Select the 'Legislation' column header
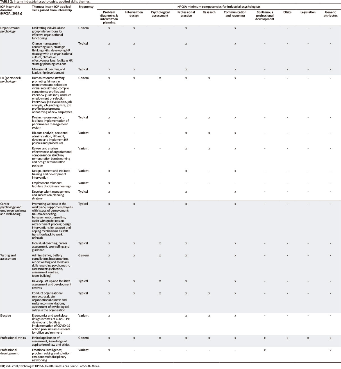The image size is (341, 369). coord(308,12)
